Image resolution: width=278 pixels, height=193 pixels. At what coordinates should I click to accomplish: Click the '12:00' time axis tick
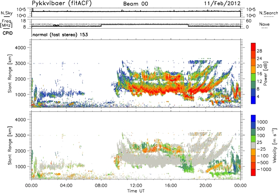(136, 186)
